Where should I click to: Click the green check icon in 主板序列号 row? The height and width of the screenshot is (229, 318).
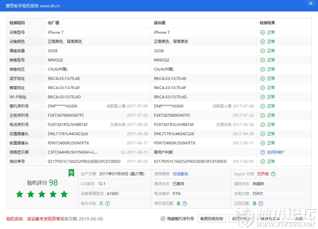[262, 115]
